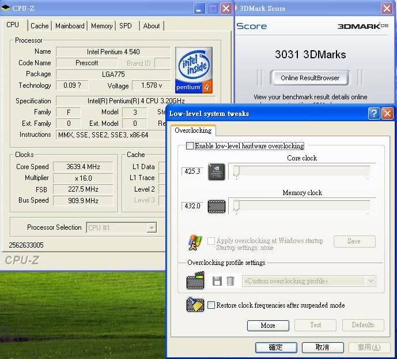Screen dimensions: 397x359
Task: Click the Test button
Action: (x=316, y=325)
